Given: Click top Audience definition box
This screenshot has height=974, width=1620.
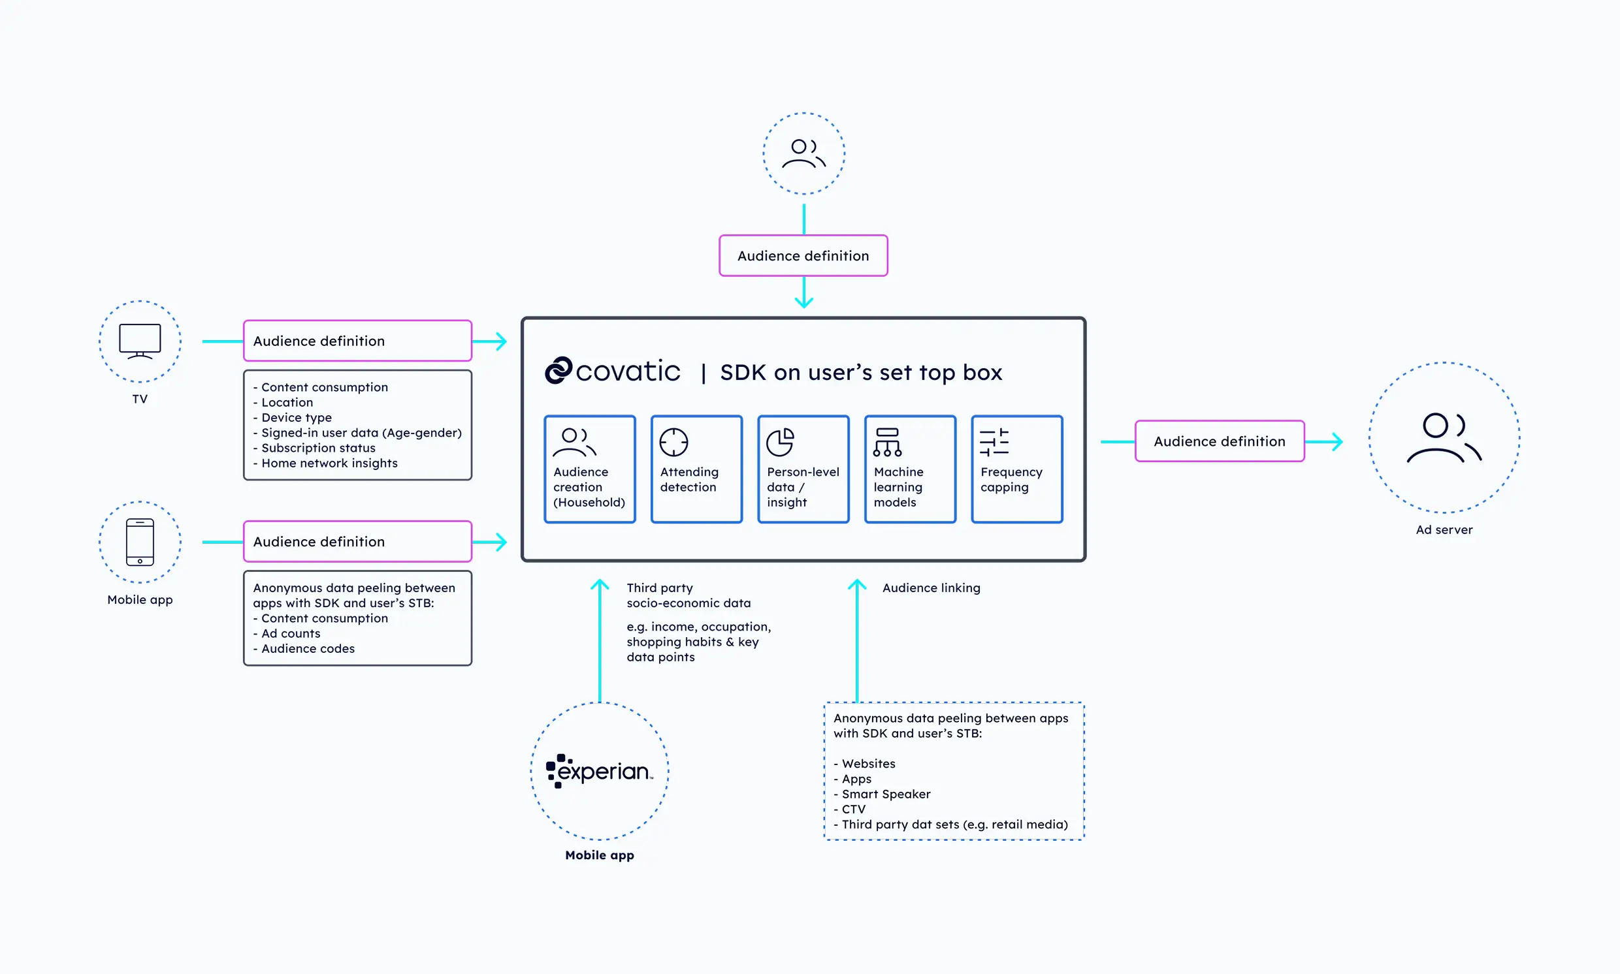Looking at the screenshot, I should click(803, 255).
